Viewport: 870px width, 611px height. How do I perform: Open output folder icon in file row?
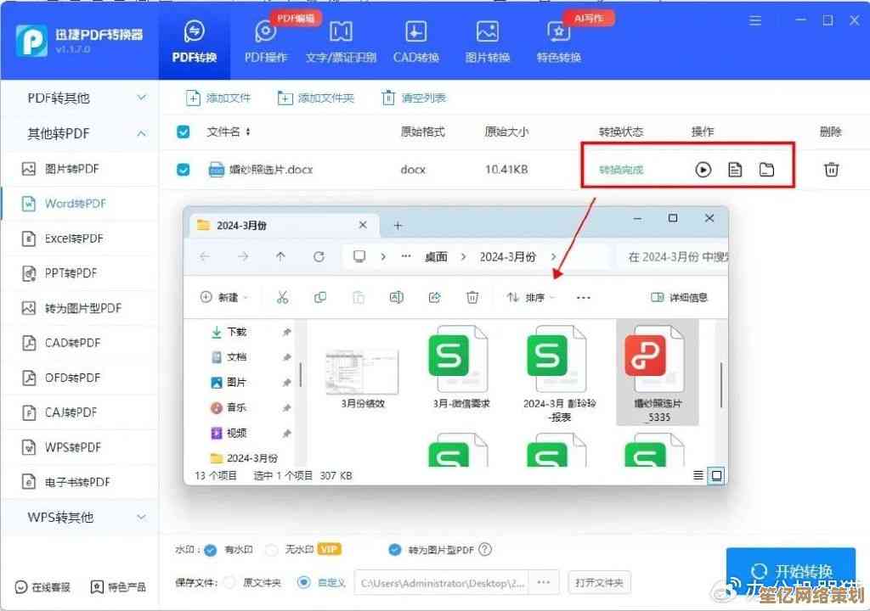point(767,170)
